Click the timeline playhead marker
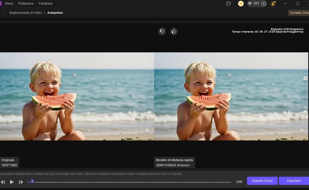 (x=32, y=180)
